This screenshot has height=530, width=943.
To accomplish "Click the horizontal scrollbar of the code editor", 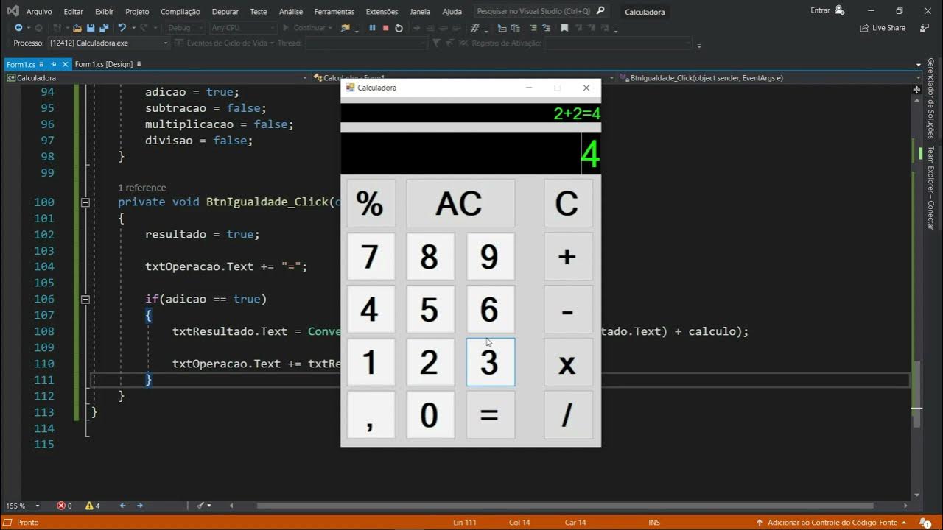I will tap(564, 506).
